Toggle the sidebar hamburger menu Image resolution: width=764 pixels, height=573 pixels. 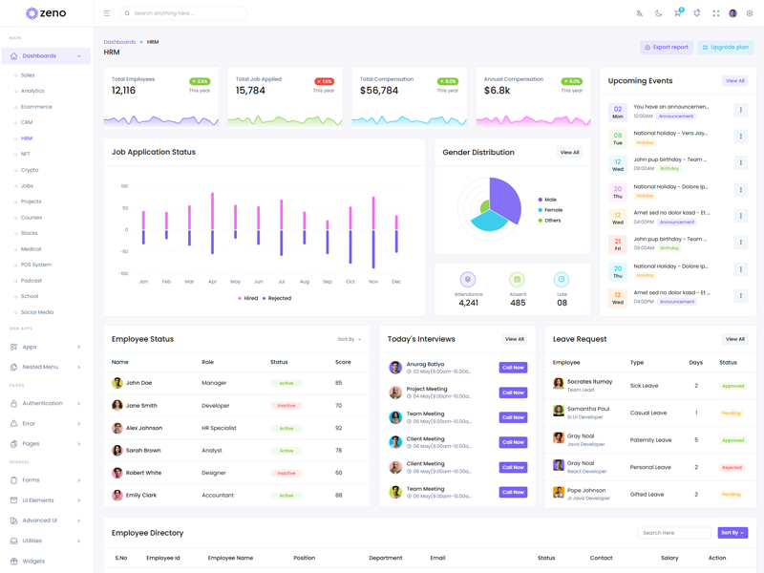tap(107, 13)
